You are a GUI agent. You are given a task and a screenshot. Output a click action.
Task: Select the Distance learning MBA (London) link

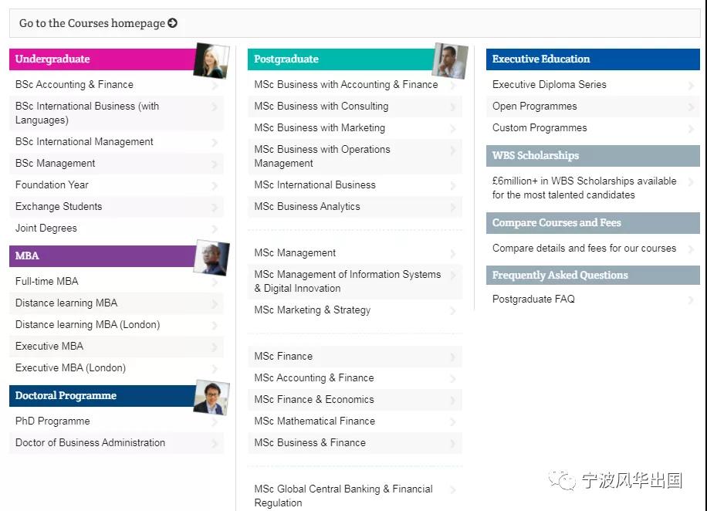tap(87, 325)
